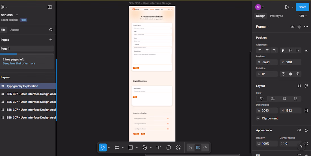The image size is (311, 156).
Task: Select freeform flow option
Action: coord(262,99)
